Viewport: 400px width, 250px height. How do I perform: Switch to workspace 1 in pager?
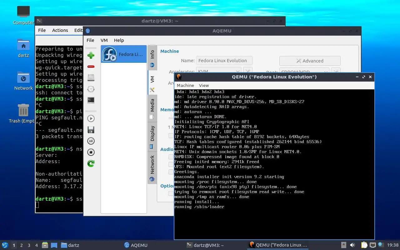pyautogui.click(x=14, y=245)
